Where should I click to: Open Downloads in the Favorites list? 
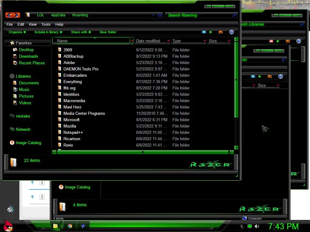click(28, 56)
